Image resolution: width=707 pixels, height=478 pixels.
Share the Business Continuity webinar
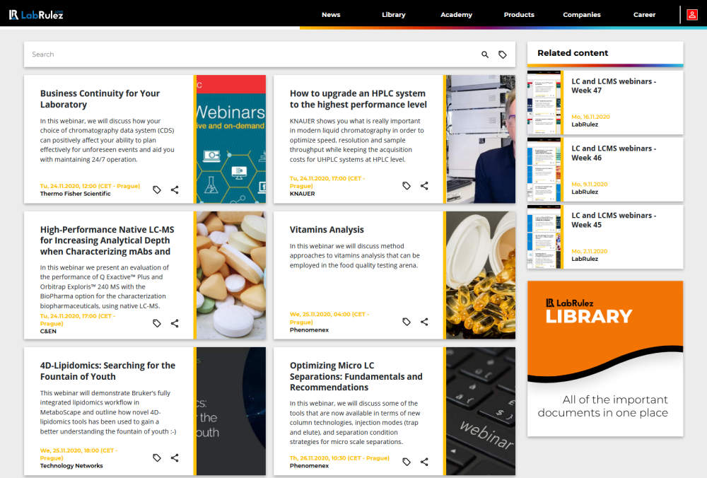click(175, 190)
